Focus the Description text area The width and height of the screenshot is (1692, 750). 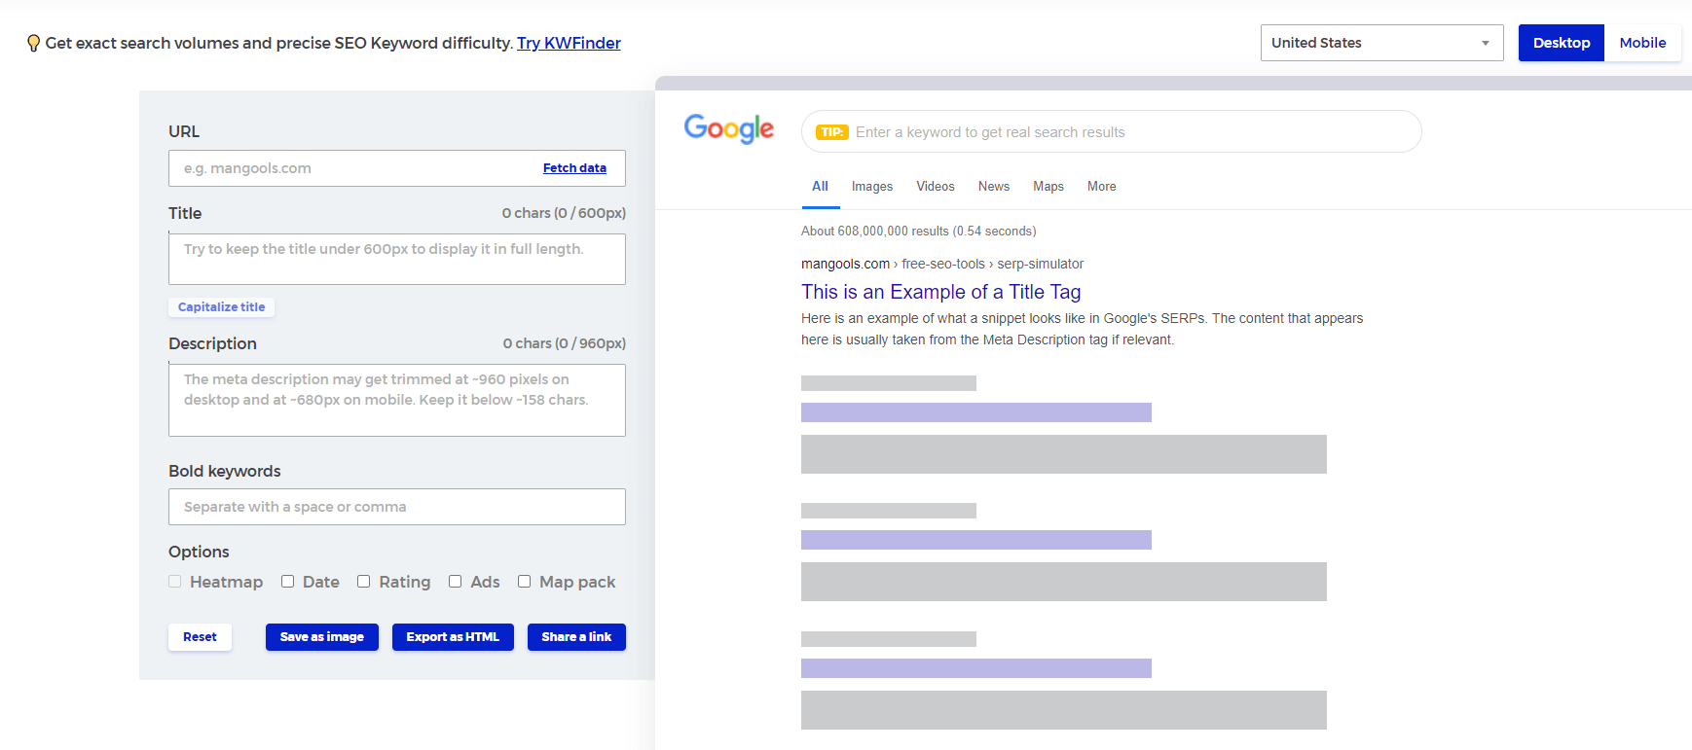click(397, 400)
